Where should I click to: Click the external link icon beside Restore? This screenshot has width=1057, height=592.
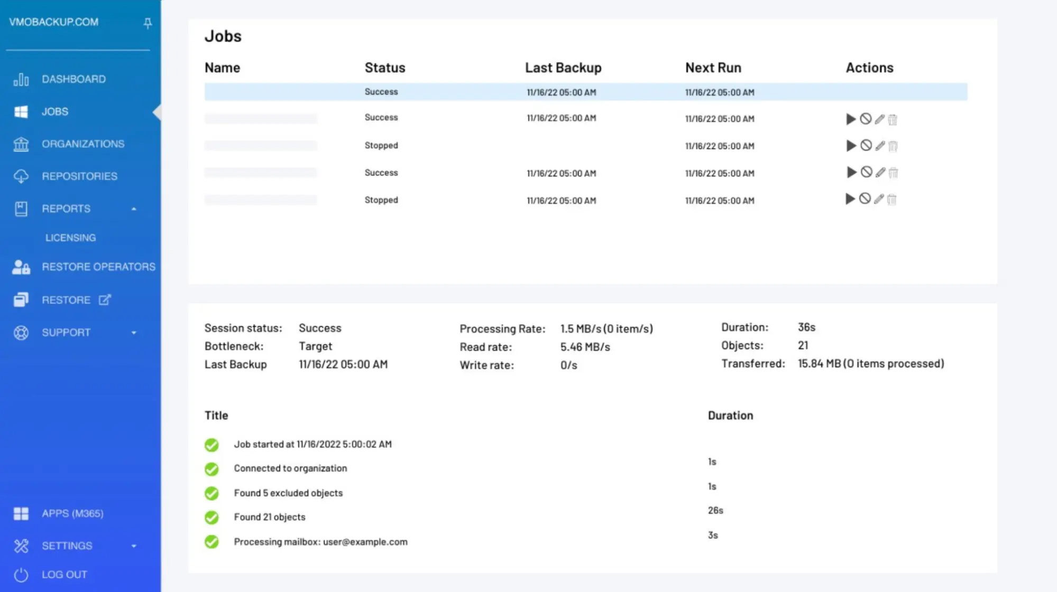coord(105,299)
